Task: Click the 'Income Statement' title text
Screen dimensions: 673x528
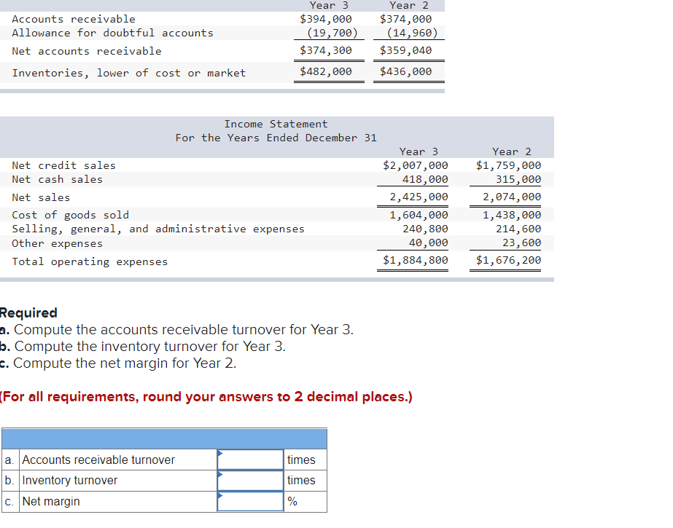Action: pos(276,123)
